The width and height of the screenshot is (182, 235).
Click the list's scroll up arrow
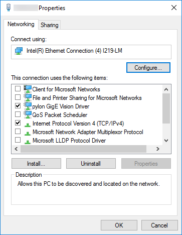click(x=166, y=89)
